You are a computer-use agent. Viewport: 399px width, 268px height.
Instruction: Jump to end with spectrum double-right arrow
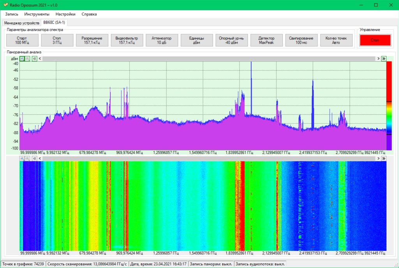pos(383,59)
